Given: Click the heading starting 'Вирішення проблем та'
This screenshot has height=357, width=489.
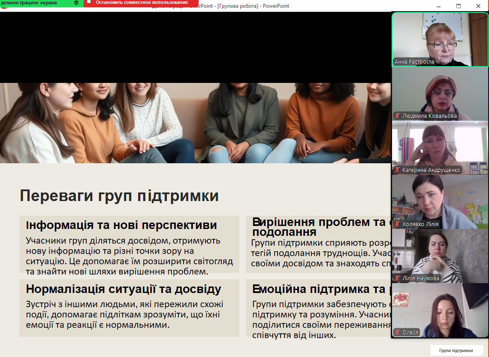Looking at the screenshot, I should point(322,227).
